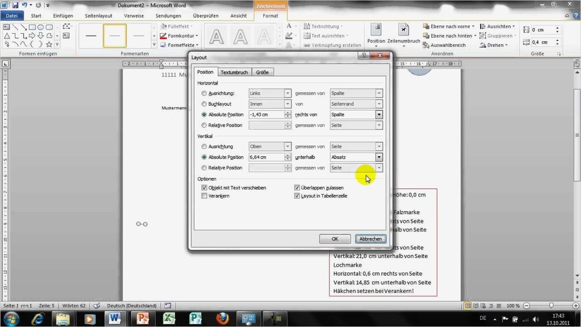Open the Einfügen ribbon tab
This screenshot has height=327, width=581.
point(63,15)
